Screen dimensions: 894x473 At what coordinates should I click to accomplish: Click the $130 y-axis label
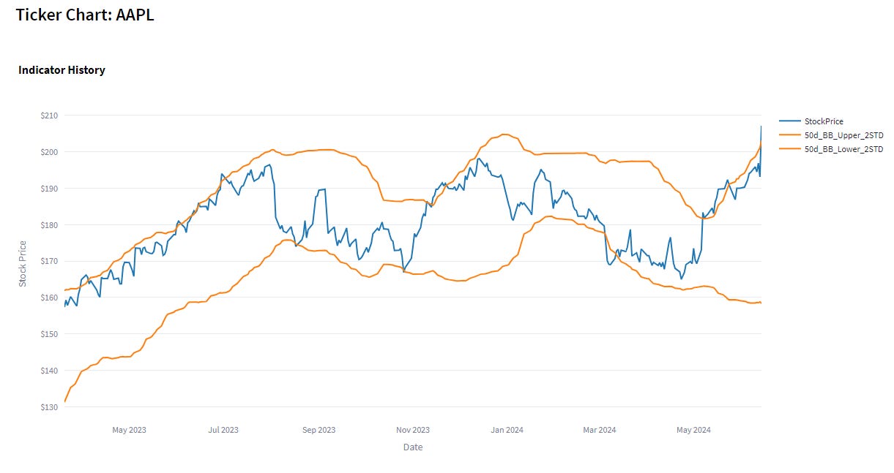[x=50, y=407]
